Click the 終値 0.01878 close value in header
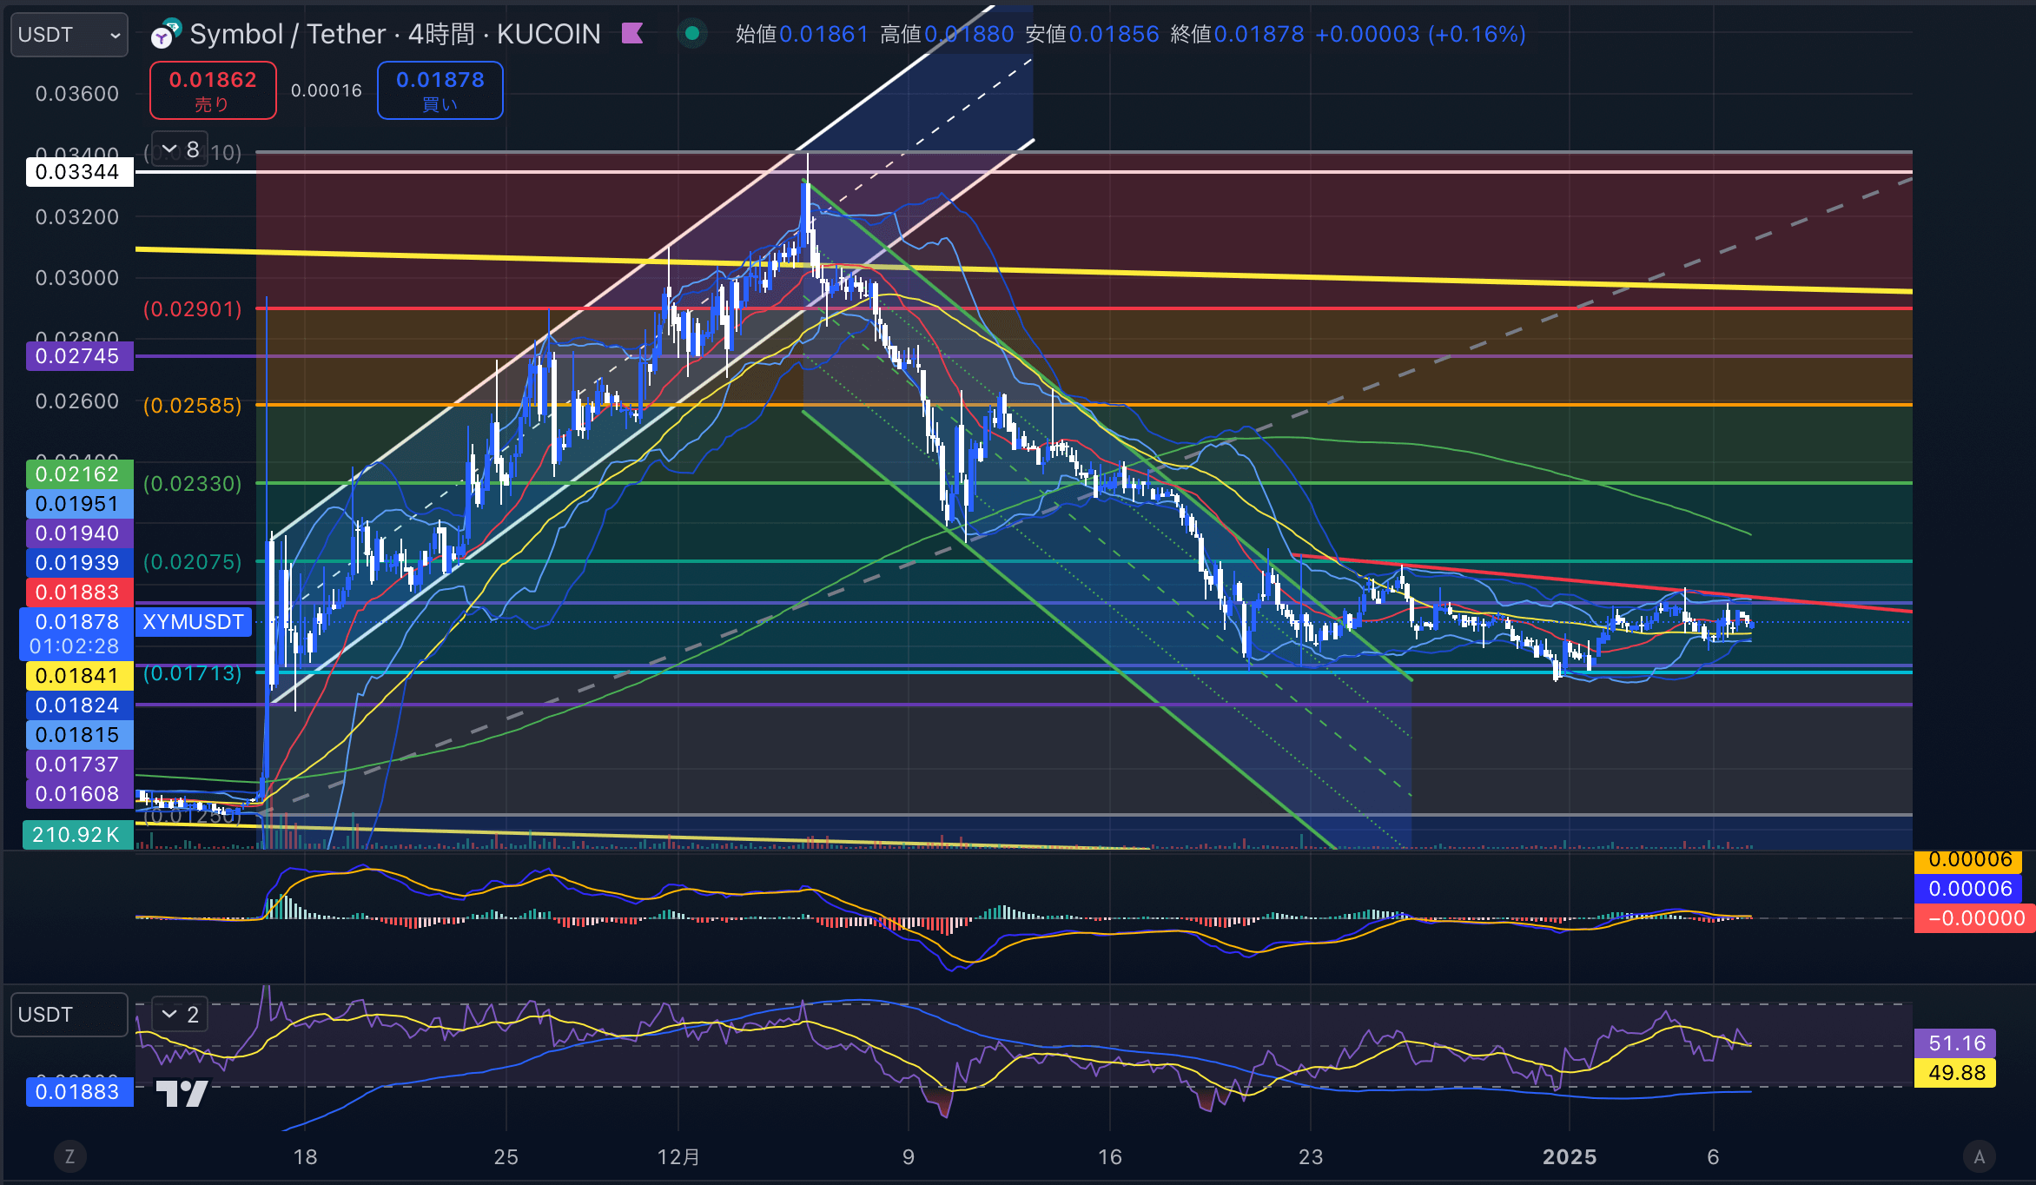The height and width of the screenshot is (1185, 2036). [x=1237, y=34]
